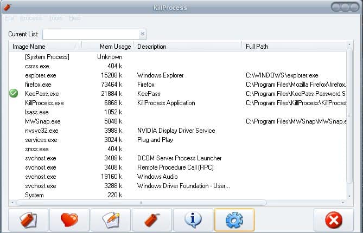Screen dimensions: 363x233
Task: Sort by the Full Path column header
Action: point(294,47)
